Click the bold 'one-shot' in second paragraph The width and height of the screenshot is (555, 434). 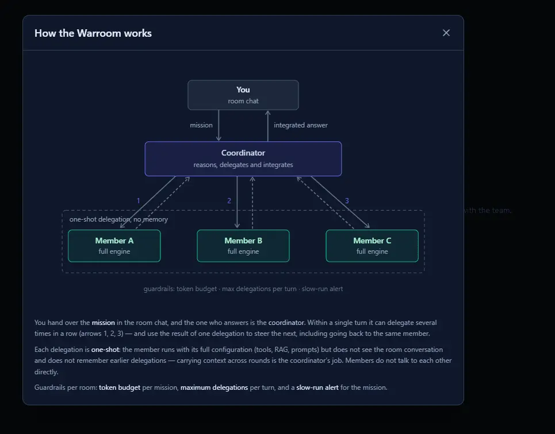tap(105, 350)
